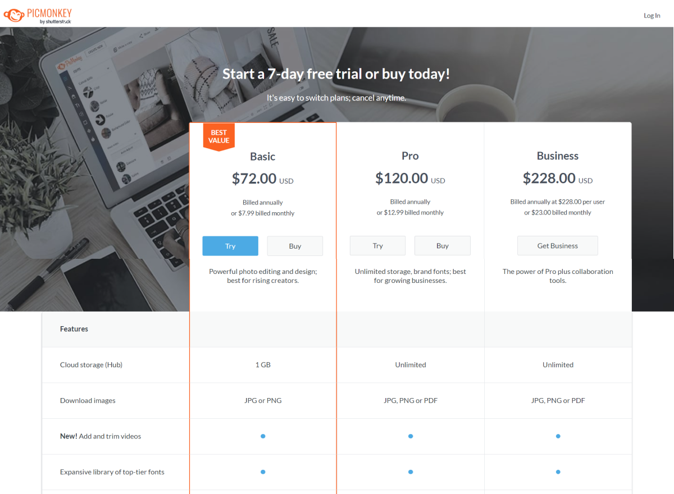Click Business's blue dot for trim videos
Screen dimensions: 674x494
[x=558, y=436]
